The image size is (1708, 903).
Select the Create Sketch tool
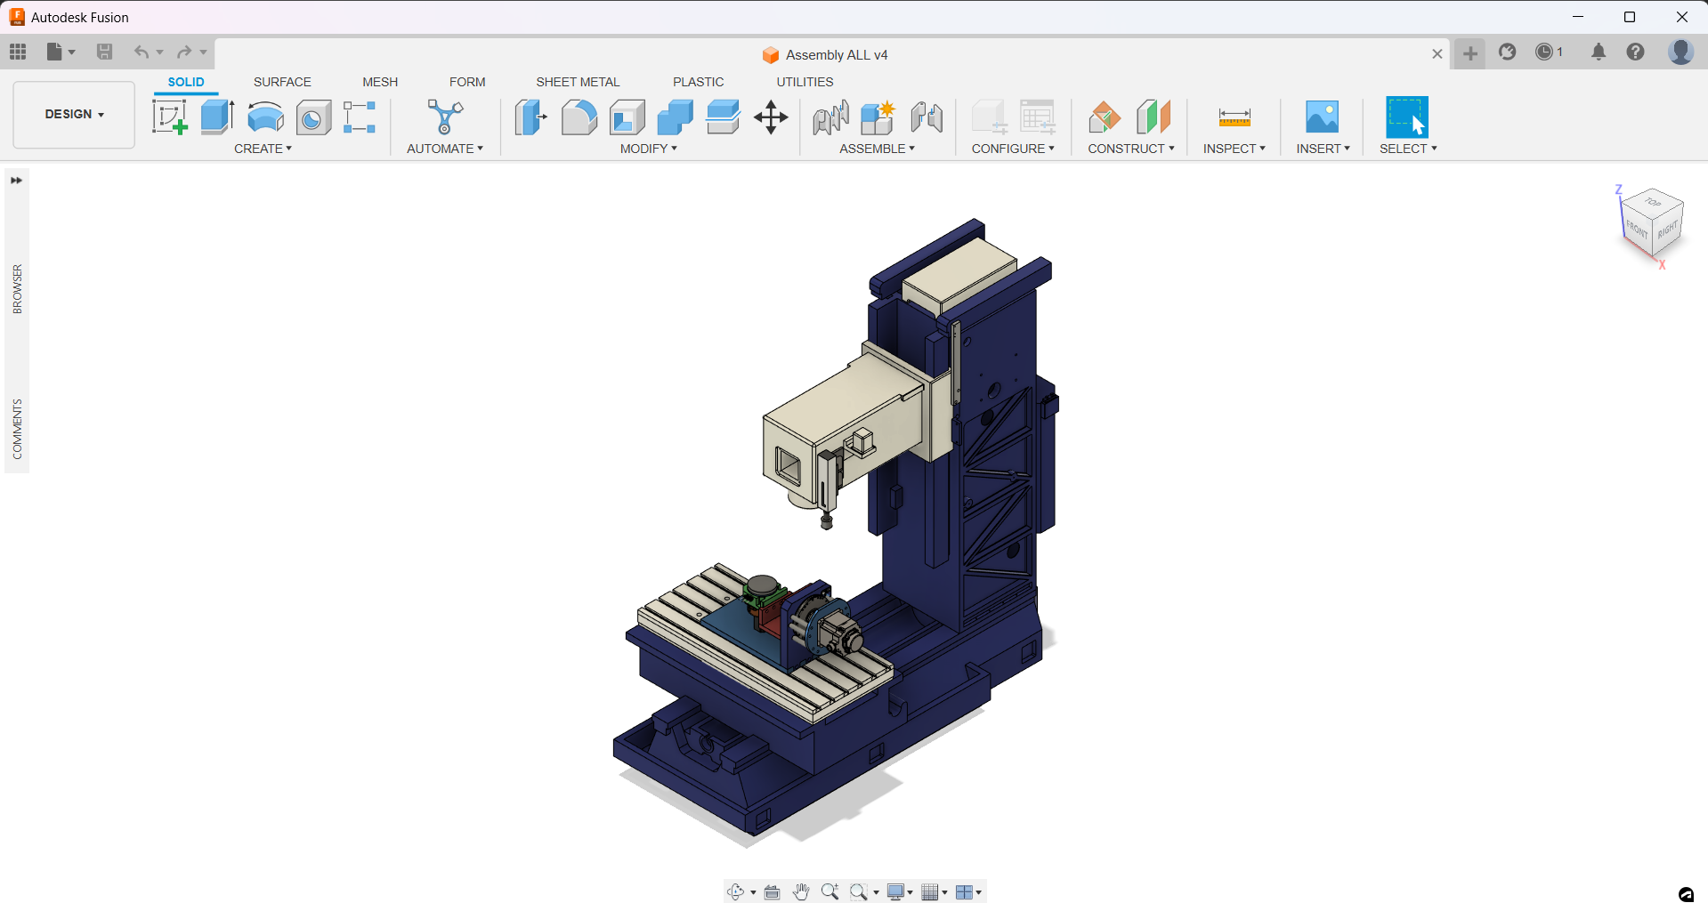click(169, 117)
